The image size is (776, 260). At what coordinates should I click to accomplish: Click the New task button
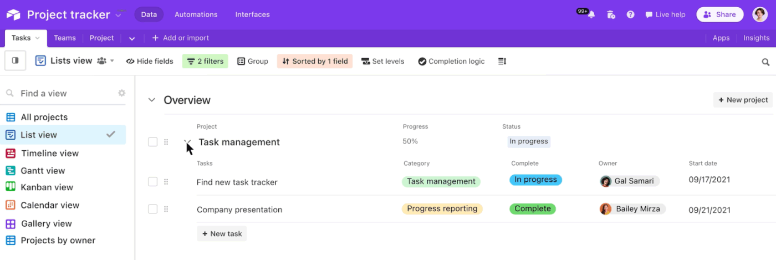222,233
